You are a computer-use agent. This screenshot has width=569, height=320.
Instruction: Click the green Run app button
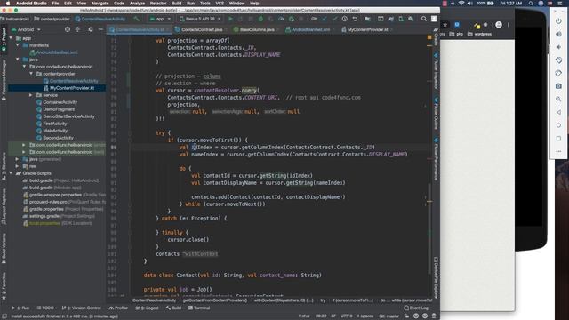[230, 19]
